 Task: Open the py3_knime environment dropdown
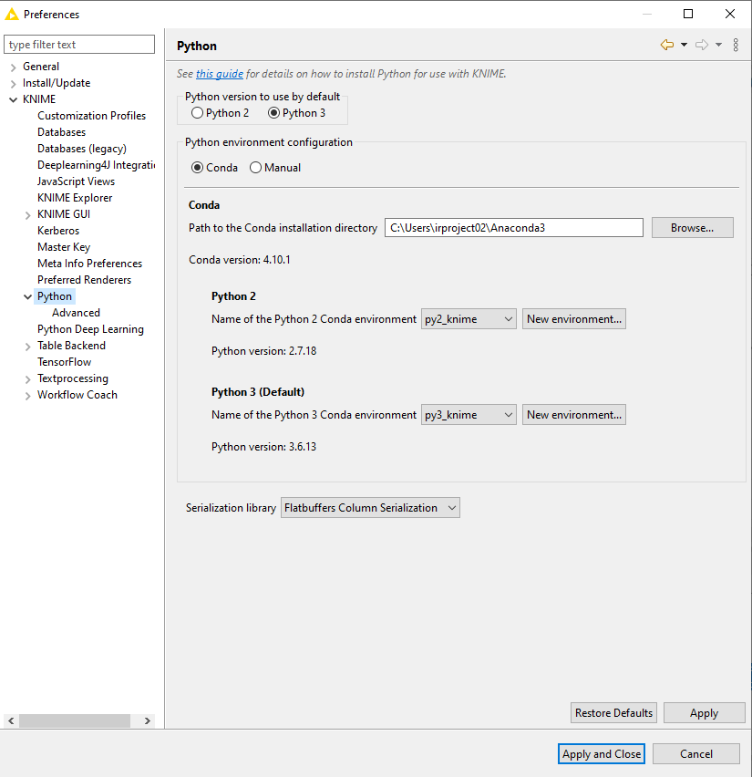pos(469,415)
